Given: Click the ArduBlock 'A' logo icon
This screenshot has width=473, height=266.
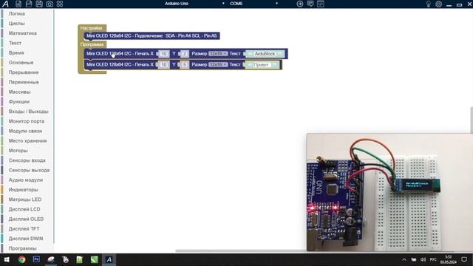Looking at the screenshot, I should pos(5,4).
